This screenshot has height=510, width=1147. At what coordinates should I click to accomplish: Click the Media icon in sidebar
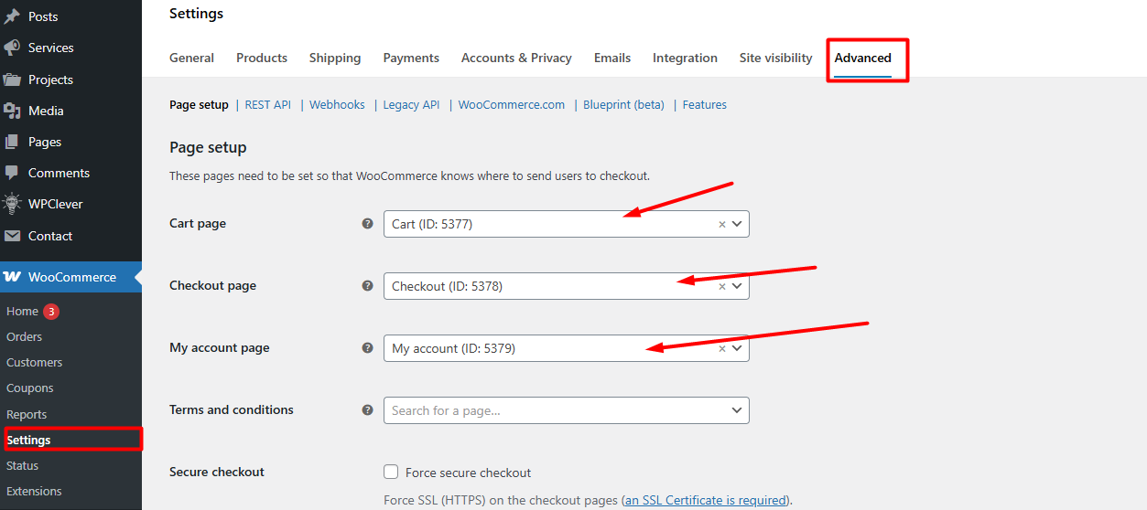[12, 111]
